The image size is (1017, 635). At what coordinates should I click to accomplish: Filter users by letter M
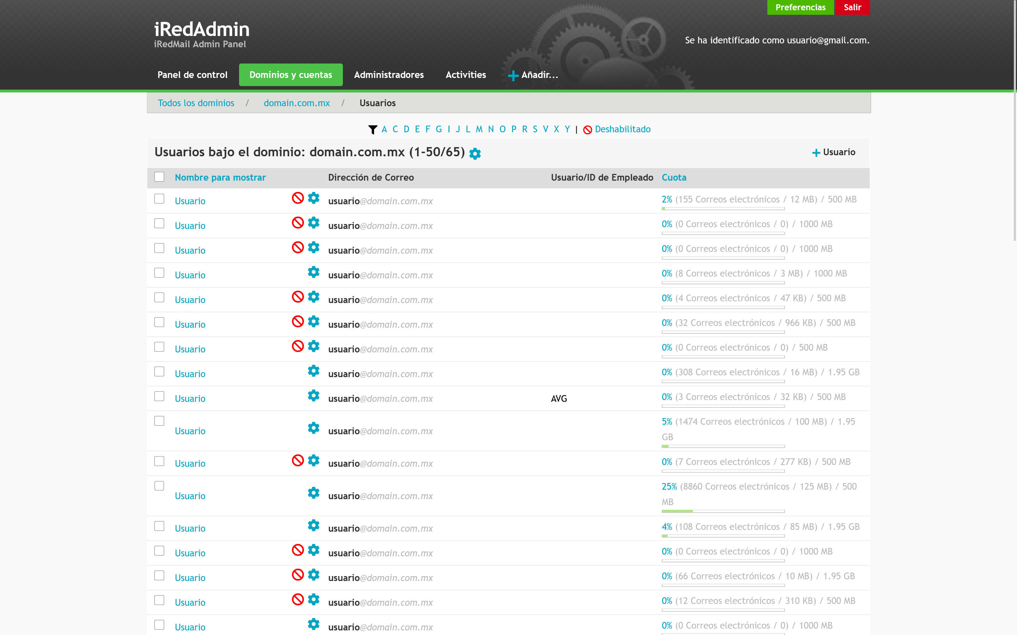pos(479,129)
